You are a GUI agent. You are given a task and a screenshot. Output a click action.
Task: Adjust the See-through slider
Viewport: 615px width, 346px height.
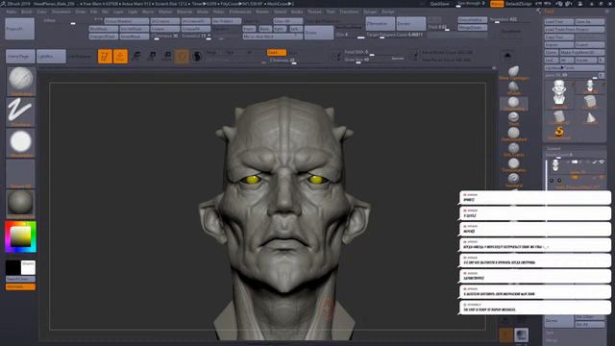click(472, 4)
